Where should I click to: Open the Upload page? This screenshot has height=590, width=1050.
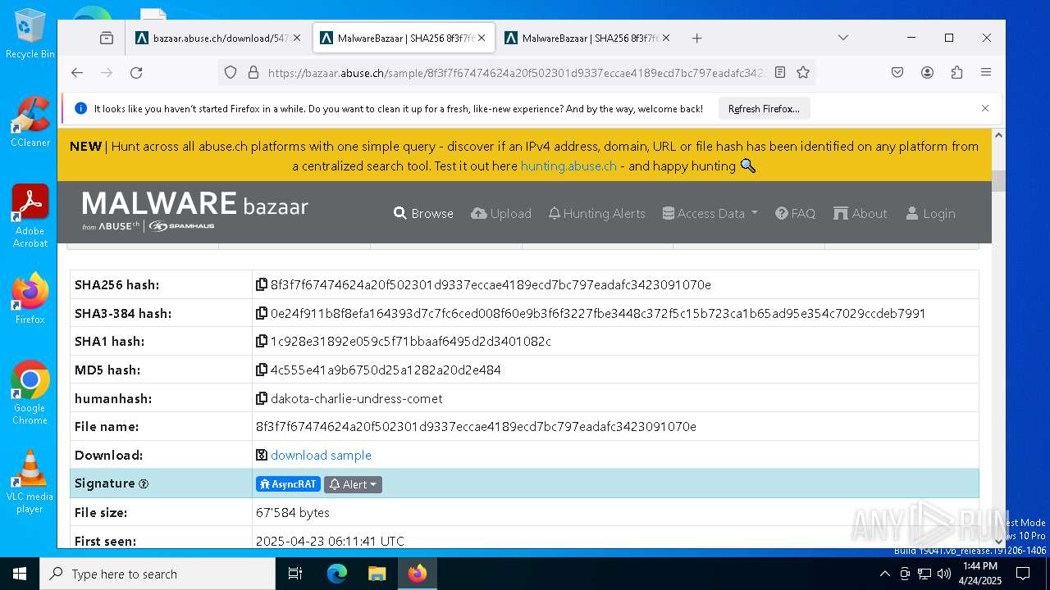(501, 213)
